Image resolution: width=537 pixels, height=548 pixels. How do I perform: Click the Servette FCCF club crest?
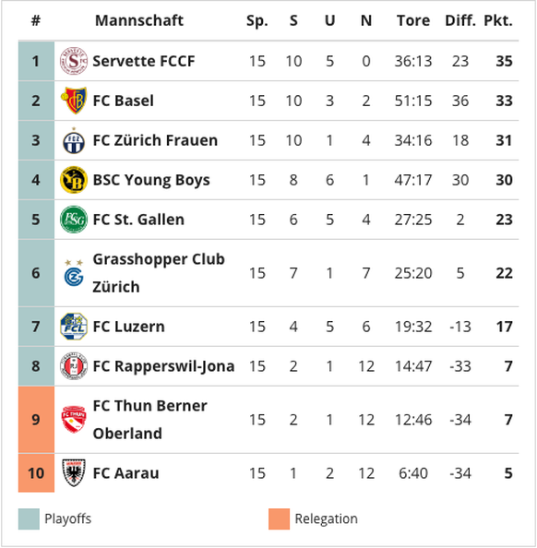[74, 61]
